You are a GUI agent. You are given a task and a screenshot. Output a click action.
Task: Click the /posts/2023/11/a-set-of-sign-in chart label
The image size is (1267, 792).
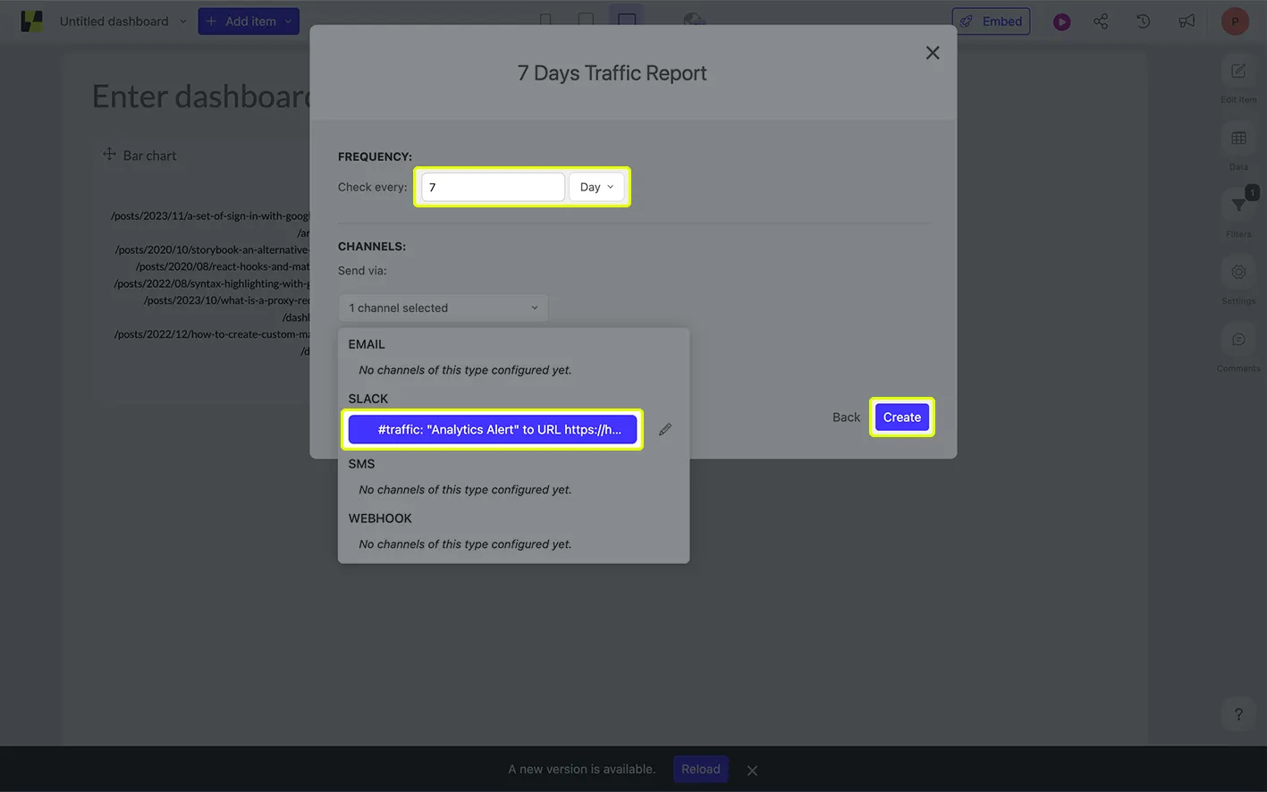pyautogui.click(x=210, y=215)
